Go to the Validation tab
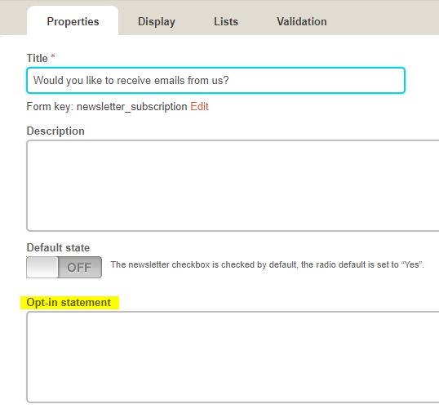This screenshot has width=439, height=413. pos(302,21)
